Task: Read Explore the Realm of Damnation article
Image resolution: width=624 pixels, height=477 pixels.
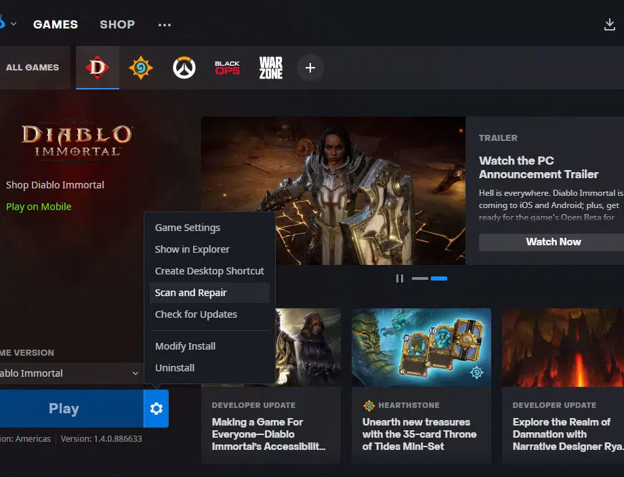Action: 568,434
